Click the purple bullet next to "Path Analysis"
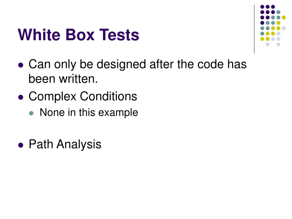Viewport: 292px width, 219px height. click(21, 145)
